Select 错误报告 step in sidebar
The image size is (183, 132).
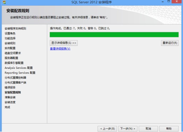tap(10, 87)
